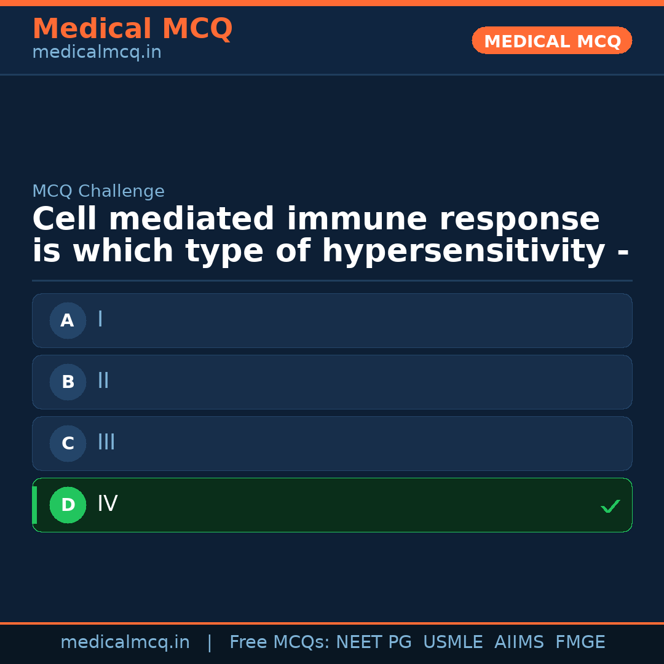
Task: Select the highlighted answer IV
Action: click(332, 505)
